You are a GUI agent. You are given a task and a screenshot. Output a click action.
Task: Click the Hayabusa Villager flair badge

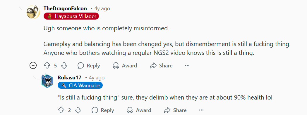pos(71,16)
